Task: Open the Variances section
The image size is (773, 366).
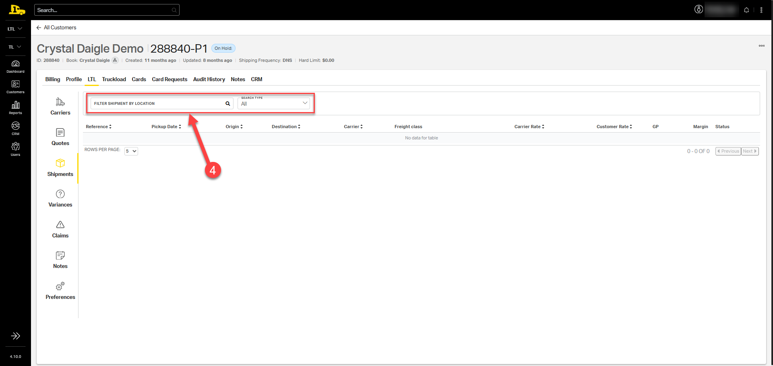Action: click(60, 198)
